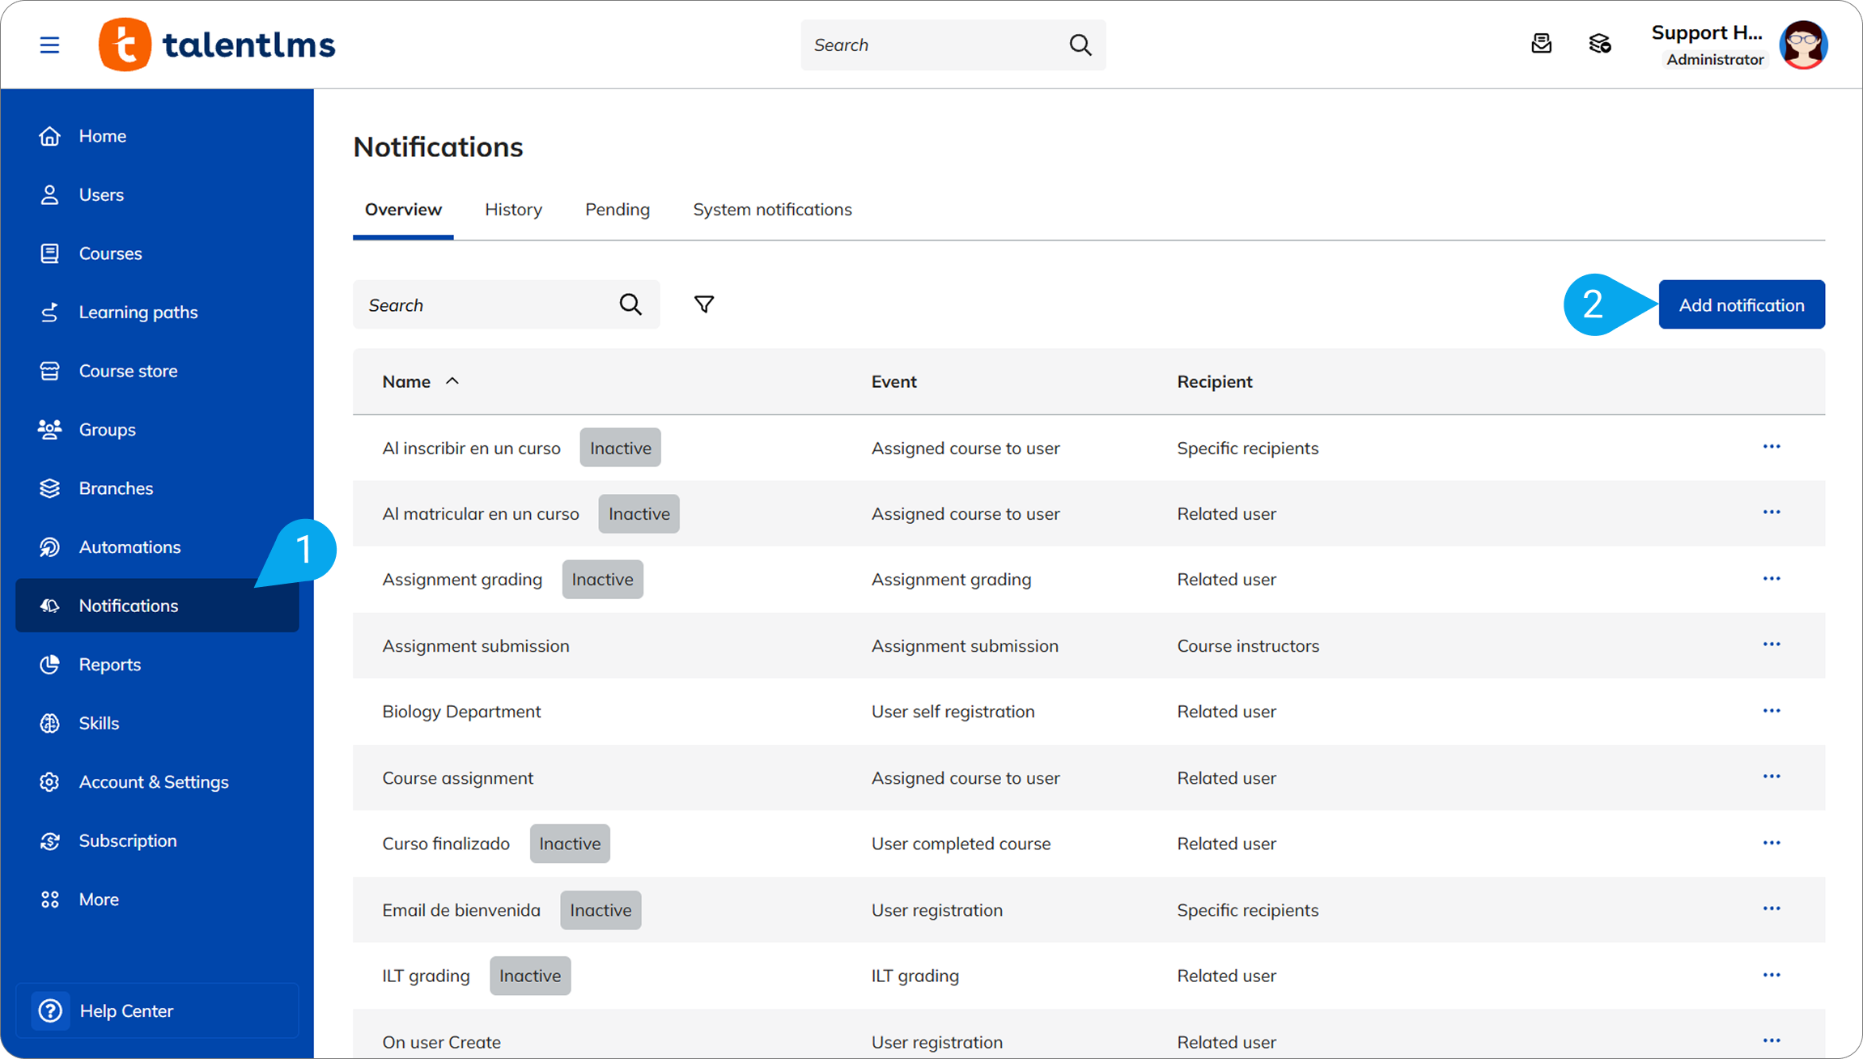The width and height of the screenshot is (1863, 1059).
Task: Open the messages inbox icon in header
Action: tap(1541, 44)
